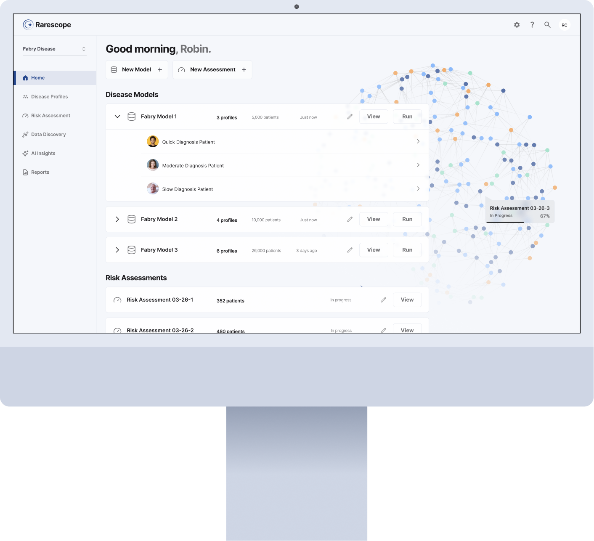
Task: Open settings via the gear icon
Action: point(517,25)
